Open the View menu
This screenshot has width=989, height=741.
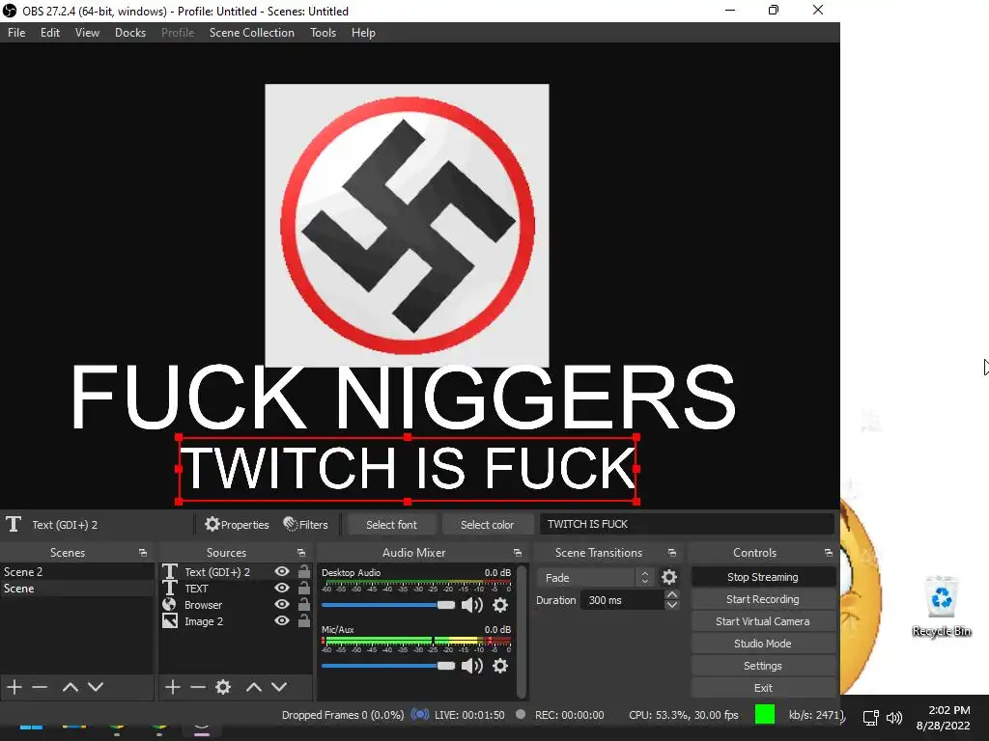87,33
